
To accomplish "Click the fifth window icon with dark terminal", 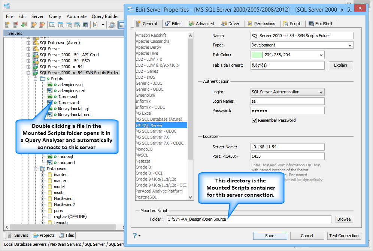I will pos(85,24).
